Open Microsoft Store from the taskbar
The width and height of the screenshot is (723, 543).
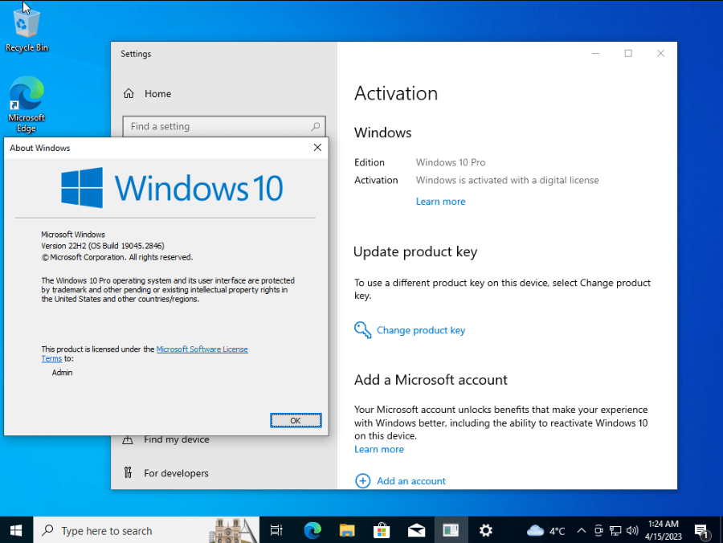pos(382,531)
